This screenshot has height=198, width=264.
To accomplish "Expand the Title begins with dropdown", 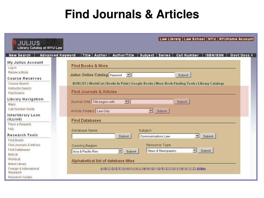I will pyautogui.click(x=110, y=102).
